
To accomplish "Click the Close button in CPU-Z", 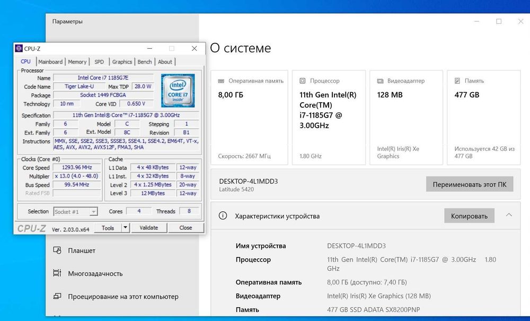I will pos(185,228).
